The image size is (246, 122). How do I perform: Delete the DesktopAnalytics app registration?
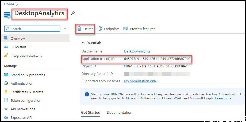tap(85, 29)
